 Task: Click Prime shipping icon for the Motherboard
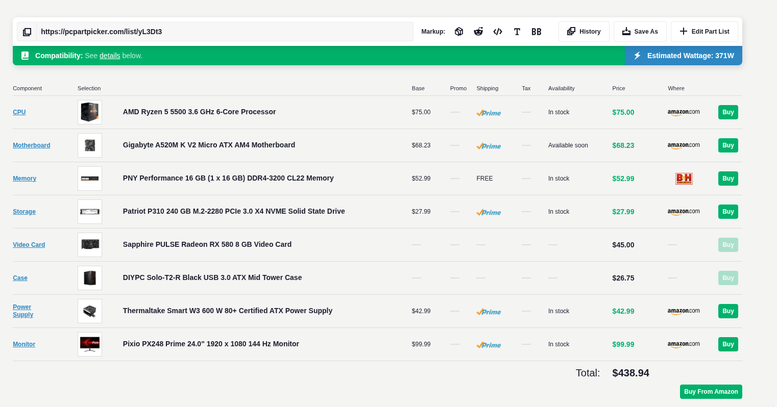point(489,146)
